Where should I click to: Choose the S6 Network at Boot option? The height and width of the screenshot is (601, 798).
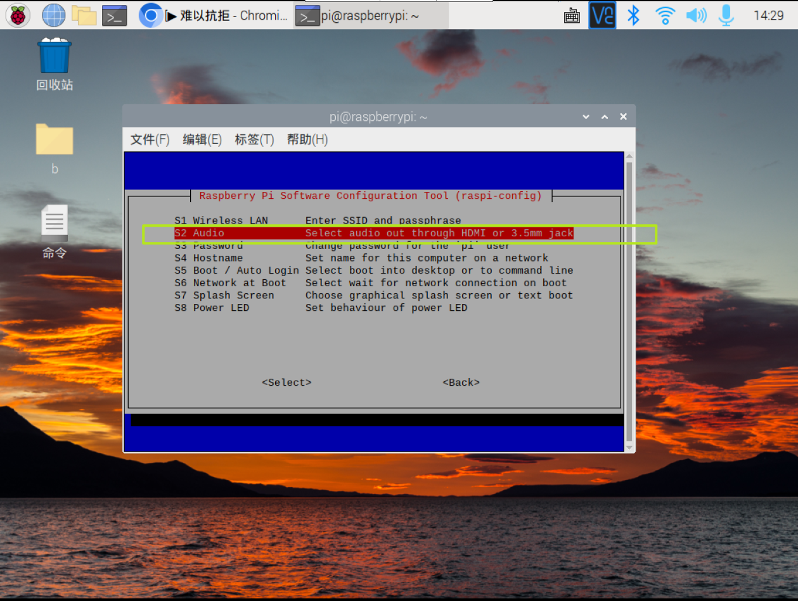click(374, 283)
